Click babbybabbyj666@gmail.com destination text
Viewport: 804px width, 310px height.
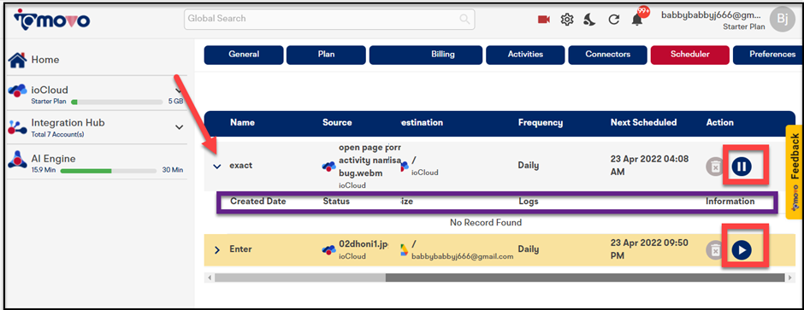463,256
